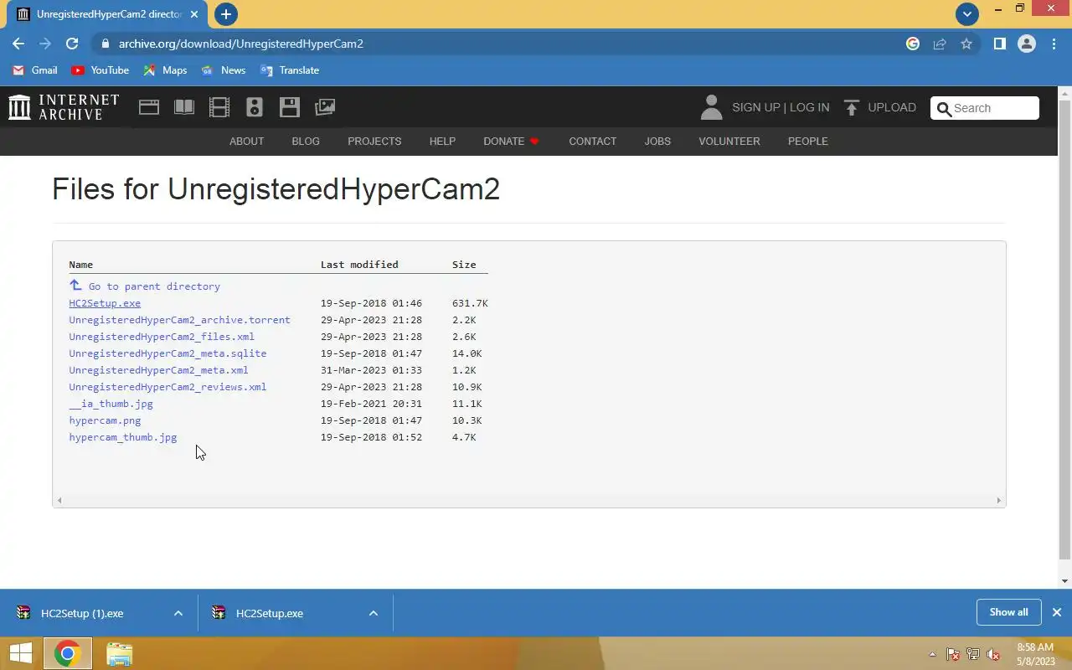1072x670 pixels.
Task: Click the Gmail bookmark
Action: pyautogui.click(x=35, y=70)
